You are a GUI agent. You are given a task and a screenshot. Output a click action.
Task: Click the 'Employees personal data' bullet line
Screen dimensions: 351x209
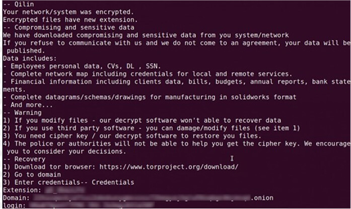tap(82, 66)
